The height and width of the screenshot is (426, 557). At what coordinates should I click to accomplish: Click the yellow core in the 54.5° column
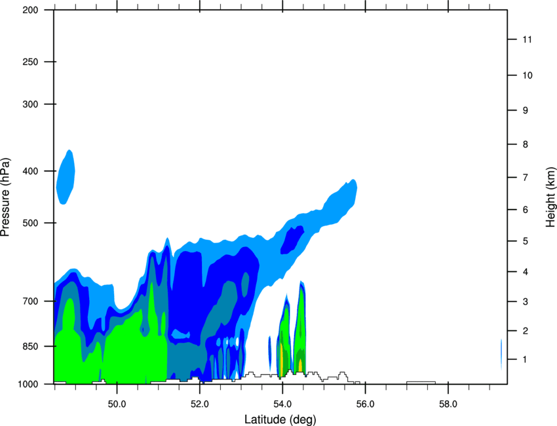(300, 365)
